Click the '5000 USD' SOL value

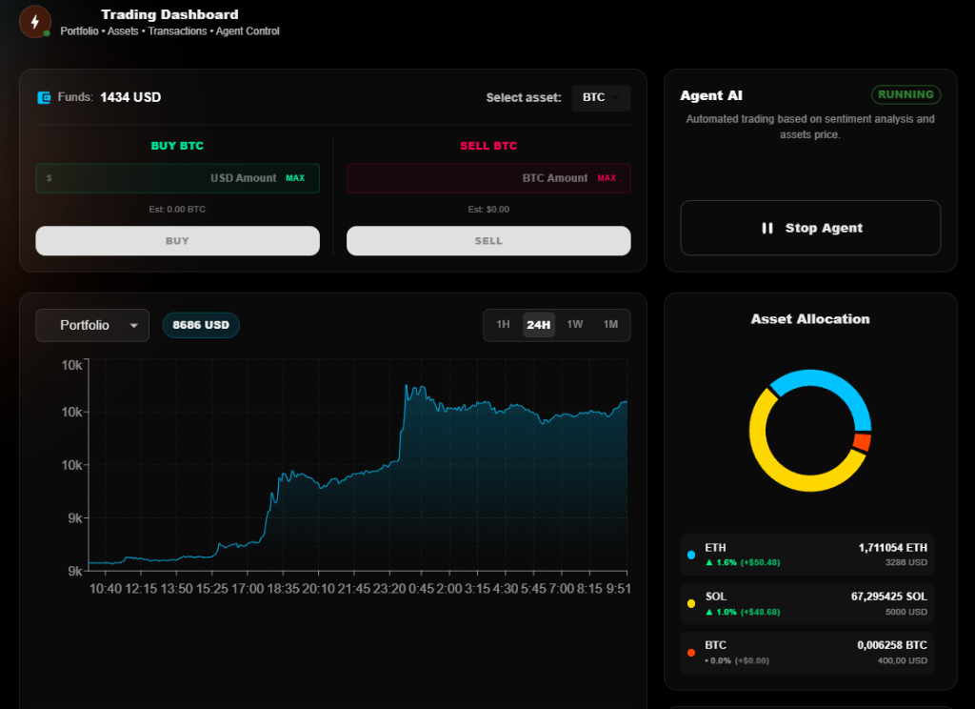click(906, 612)
